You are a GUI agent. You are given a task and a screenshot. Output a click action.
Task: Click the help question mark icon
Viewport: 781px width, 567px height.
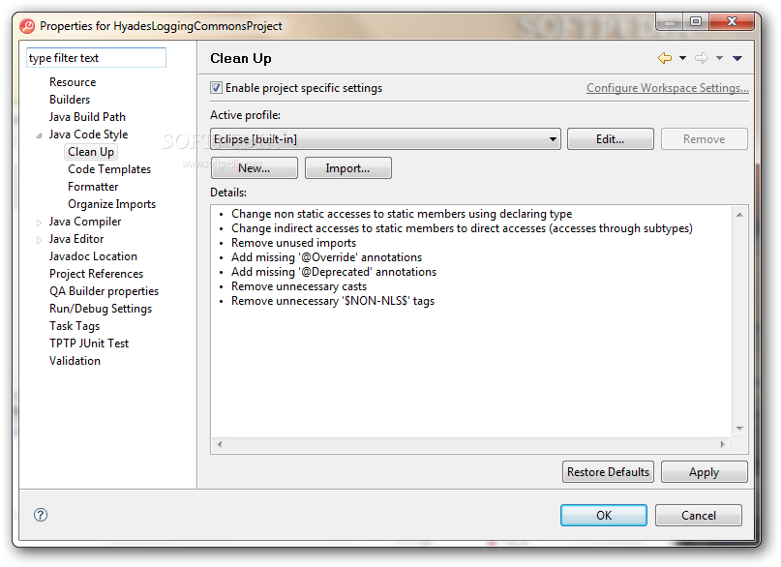point(41,515)
